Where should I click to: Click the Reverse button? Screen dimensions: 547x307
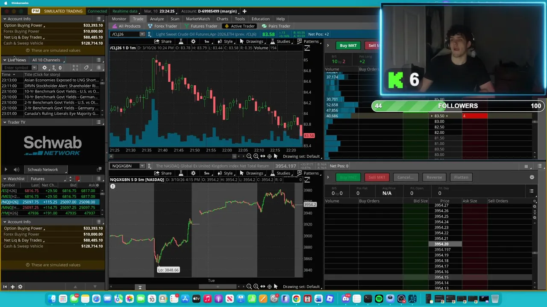click(434, 177)
